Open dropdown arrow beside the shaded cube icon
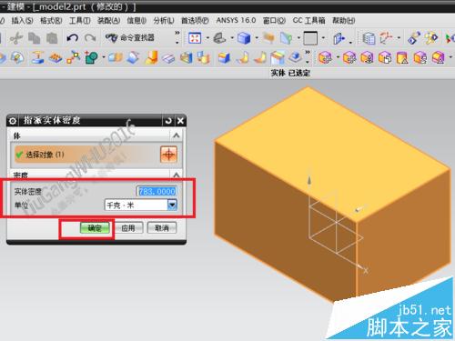 pos(257,38)
